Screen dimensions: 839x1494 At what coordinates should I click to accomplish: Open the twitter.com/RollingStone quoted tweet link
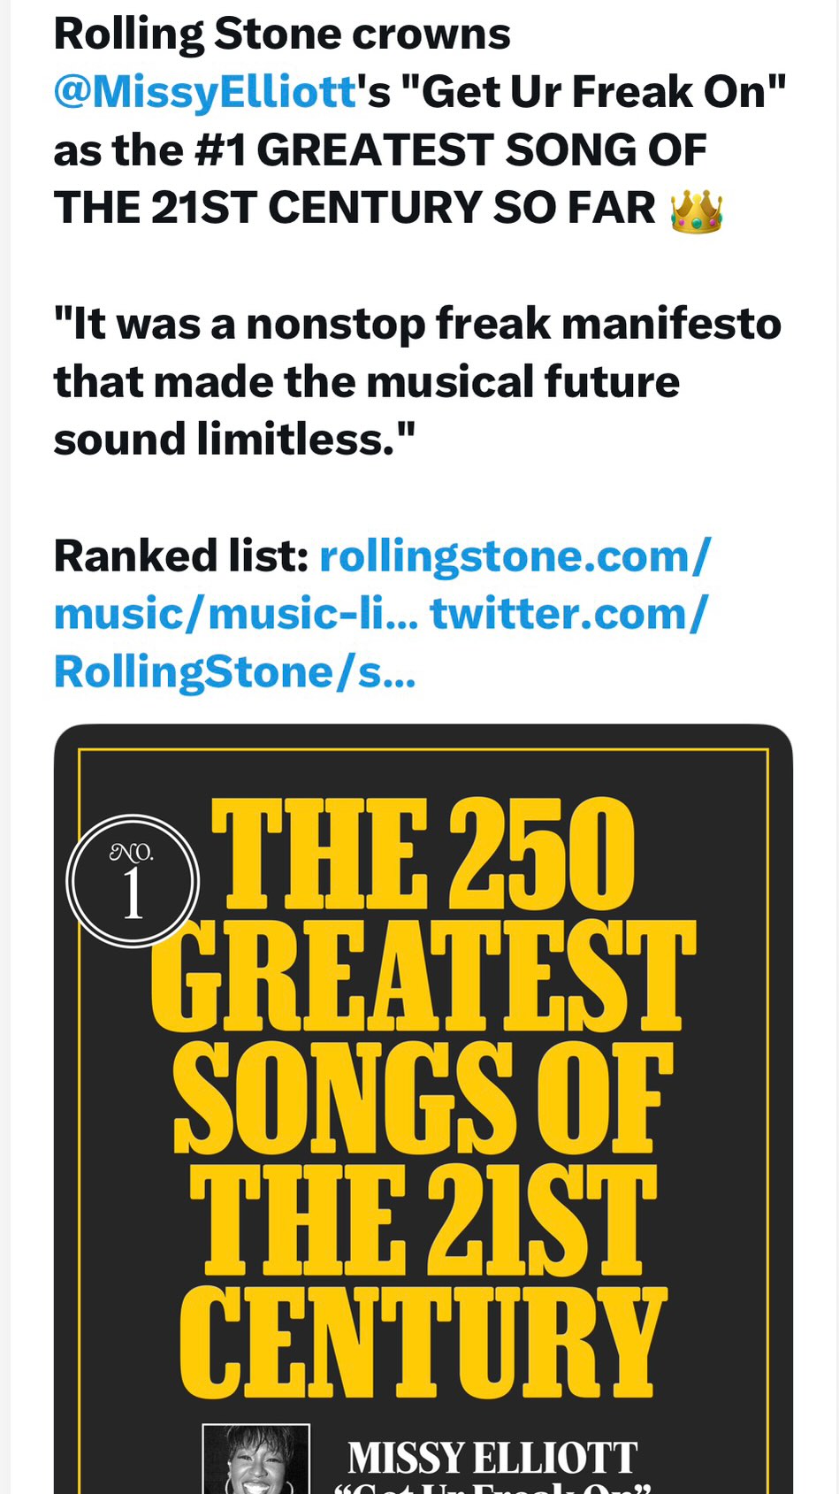click(x=568, y=615)
